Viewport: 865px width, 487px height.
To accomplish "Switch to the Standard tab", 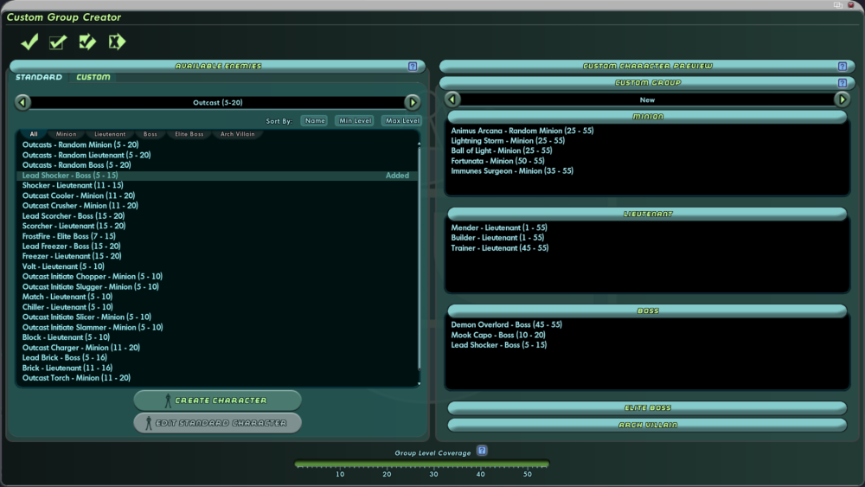I will 39,77.
